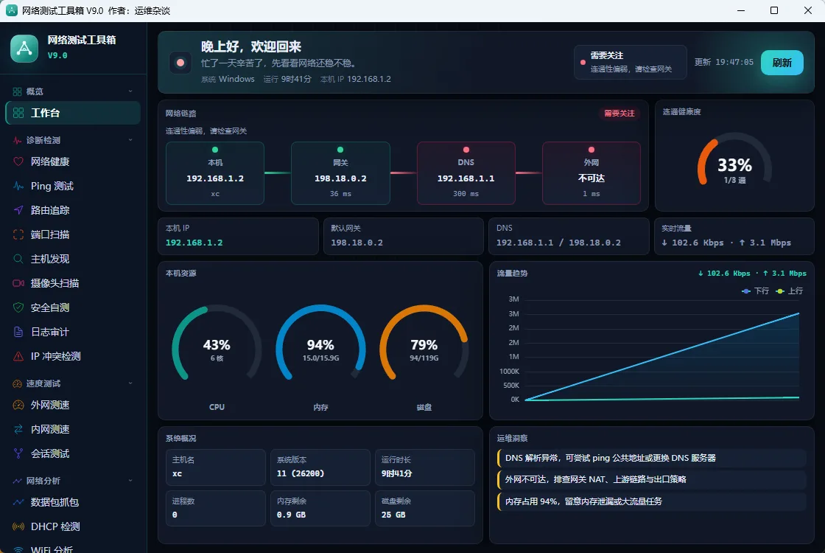Toggle the 上行 series in chart legend
This screenshot has width=825, height=553.
coord(789,291)
